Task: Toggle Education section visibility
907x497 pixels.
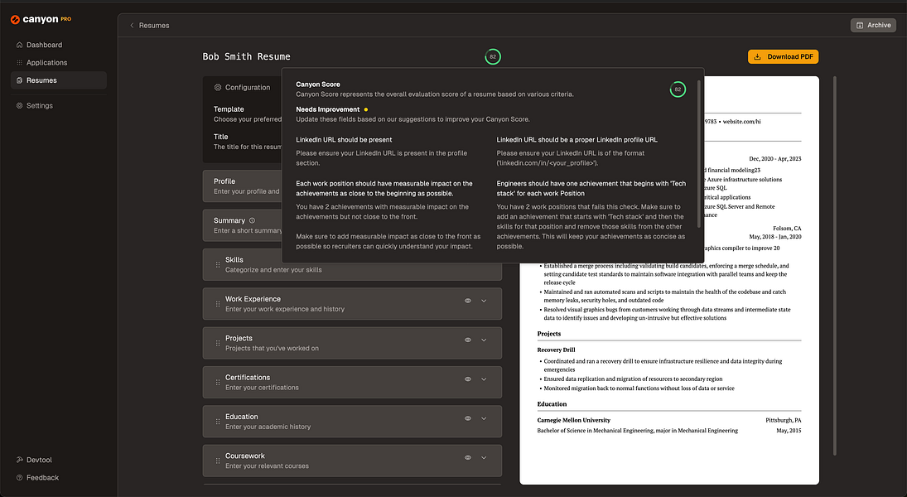Action: coord(468,418)
